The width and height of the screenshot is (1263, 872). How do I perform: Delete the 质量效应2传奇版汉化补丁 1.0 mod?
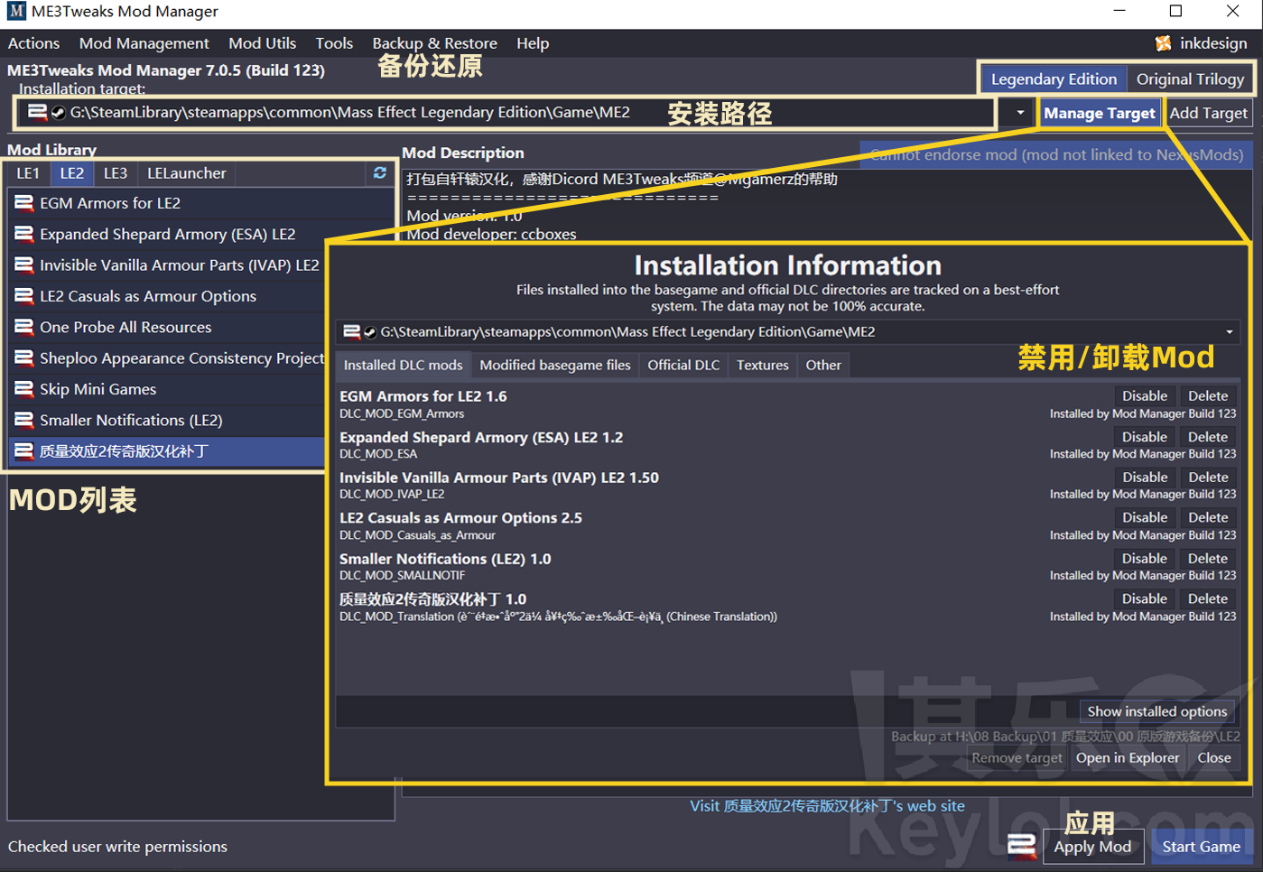[x=1208, y=599]
